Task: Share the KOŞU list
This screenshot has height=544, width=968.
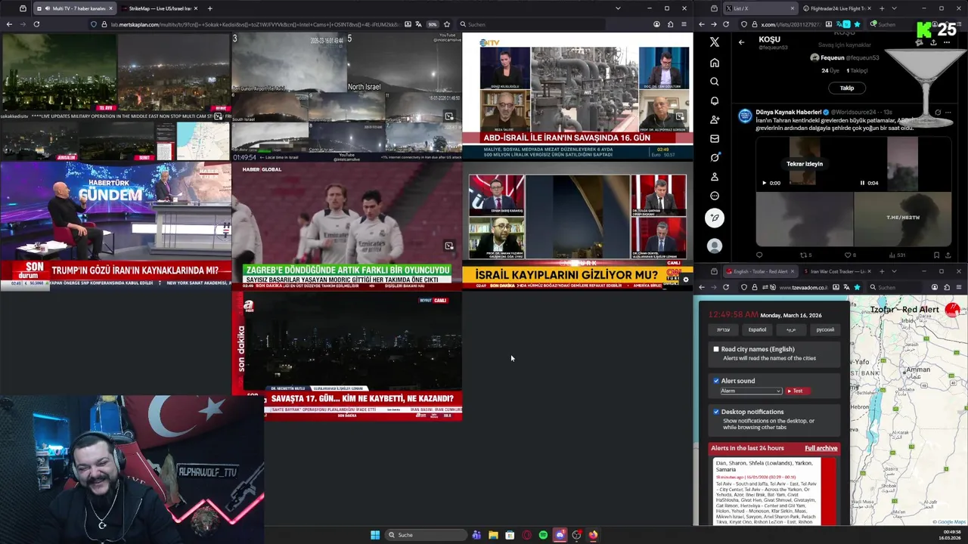Action: tap(932, 42)
